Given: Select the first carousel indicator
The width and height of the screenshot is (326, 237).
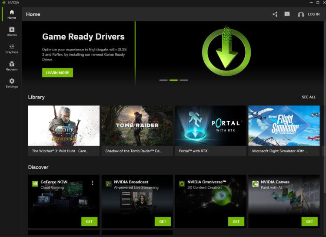Looking at the screenshot, I should [x=163, y=80].
